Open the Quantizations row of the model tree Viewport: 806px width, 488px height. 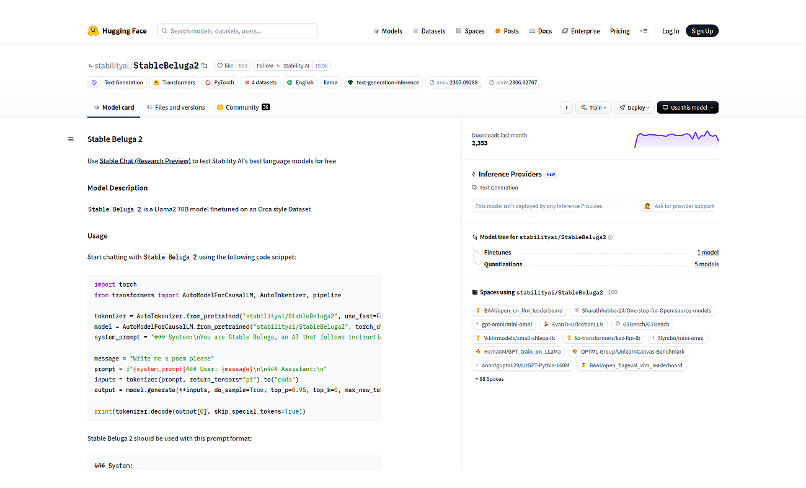[x=601, y=264]
